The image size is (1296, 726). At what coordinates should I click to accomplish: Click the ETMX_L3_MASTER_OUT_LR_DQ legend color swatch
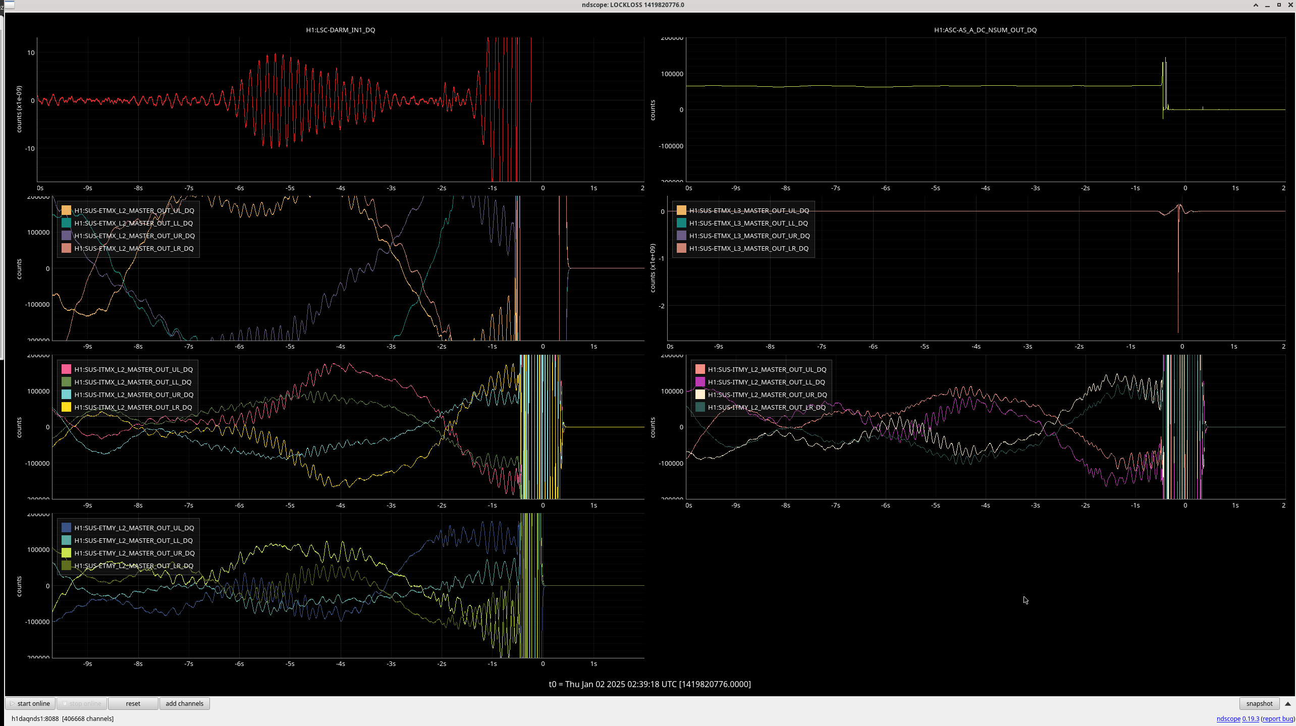pyautogui.click(x=681, y=248)
